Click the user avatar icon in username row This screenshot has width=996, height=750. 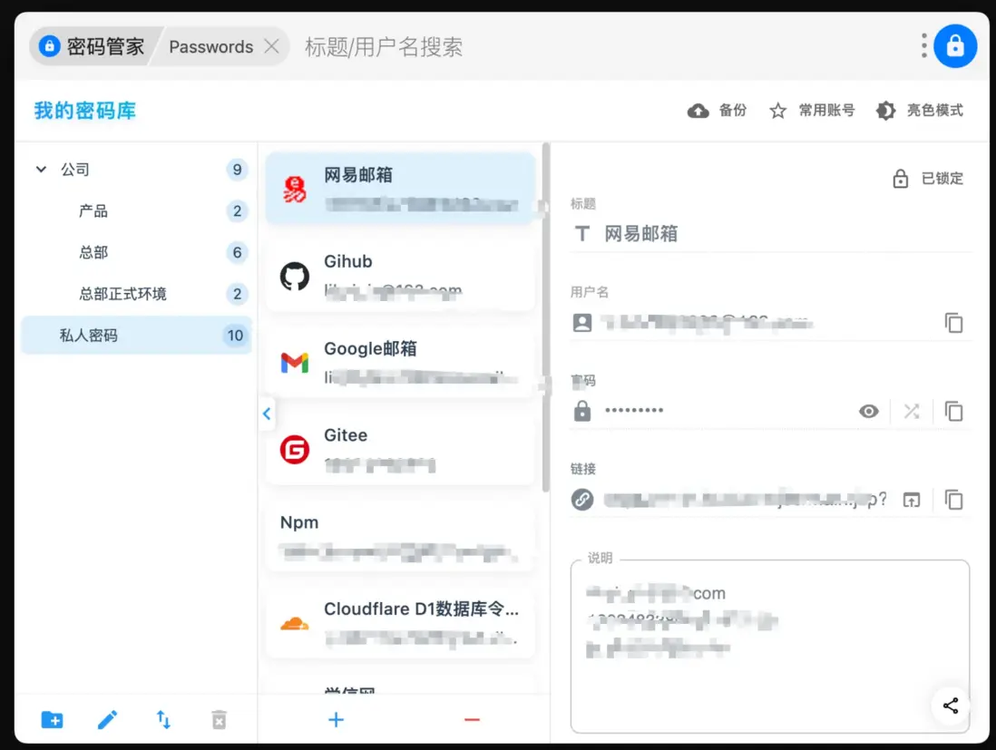(581, 323)
